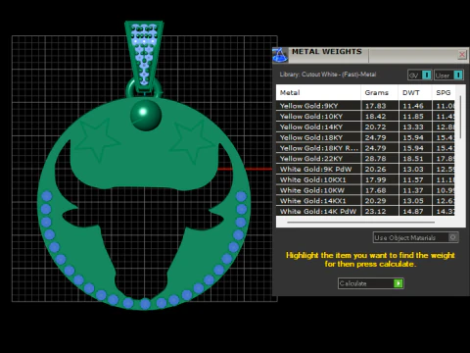Select the Yellow Gold:14KY row

coord(365,126)
